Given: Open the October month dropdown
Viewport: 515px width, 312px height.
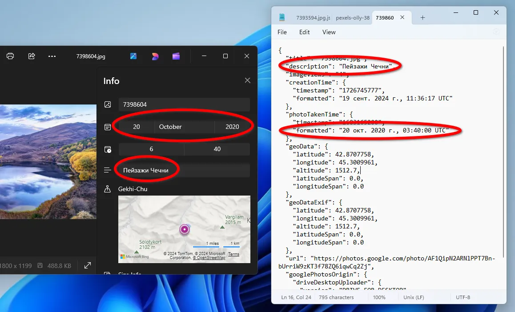Looking at the screenshot, I should click(184, 127).
